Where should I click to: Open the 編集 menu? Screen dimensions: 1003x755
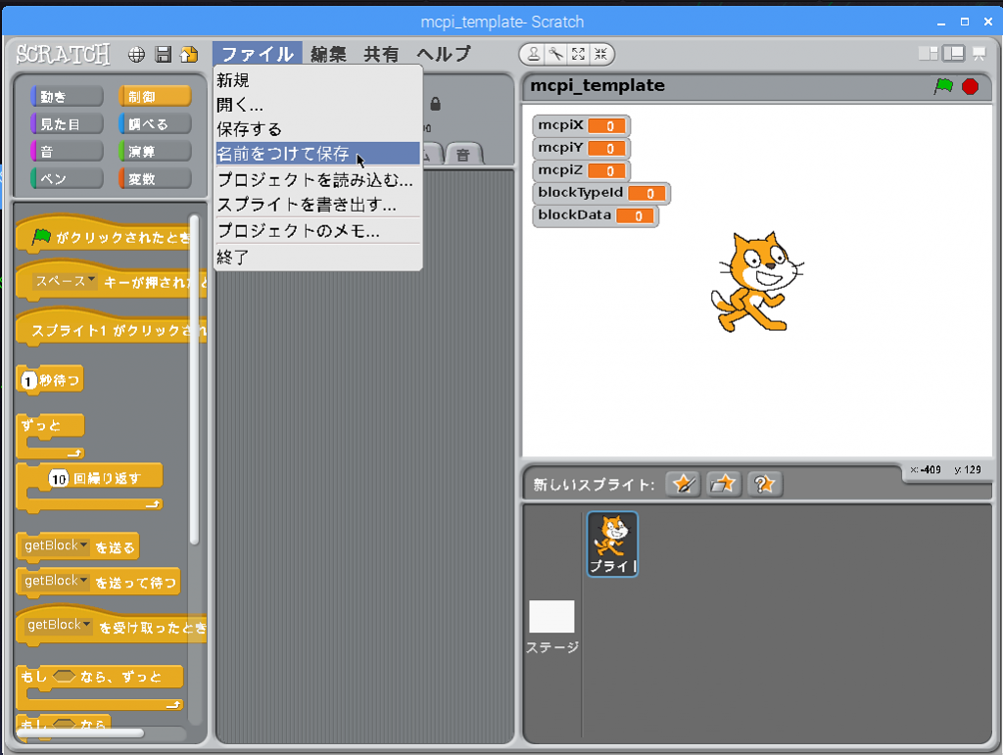[329, 54]
